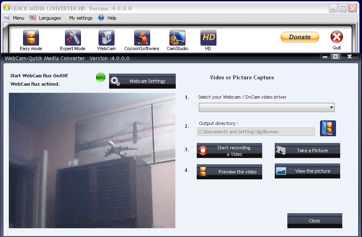
Task: Click the 'WebCam flux actived.' status text
Action: point(35,84)
